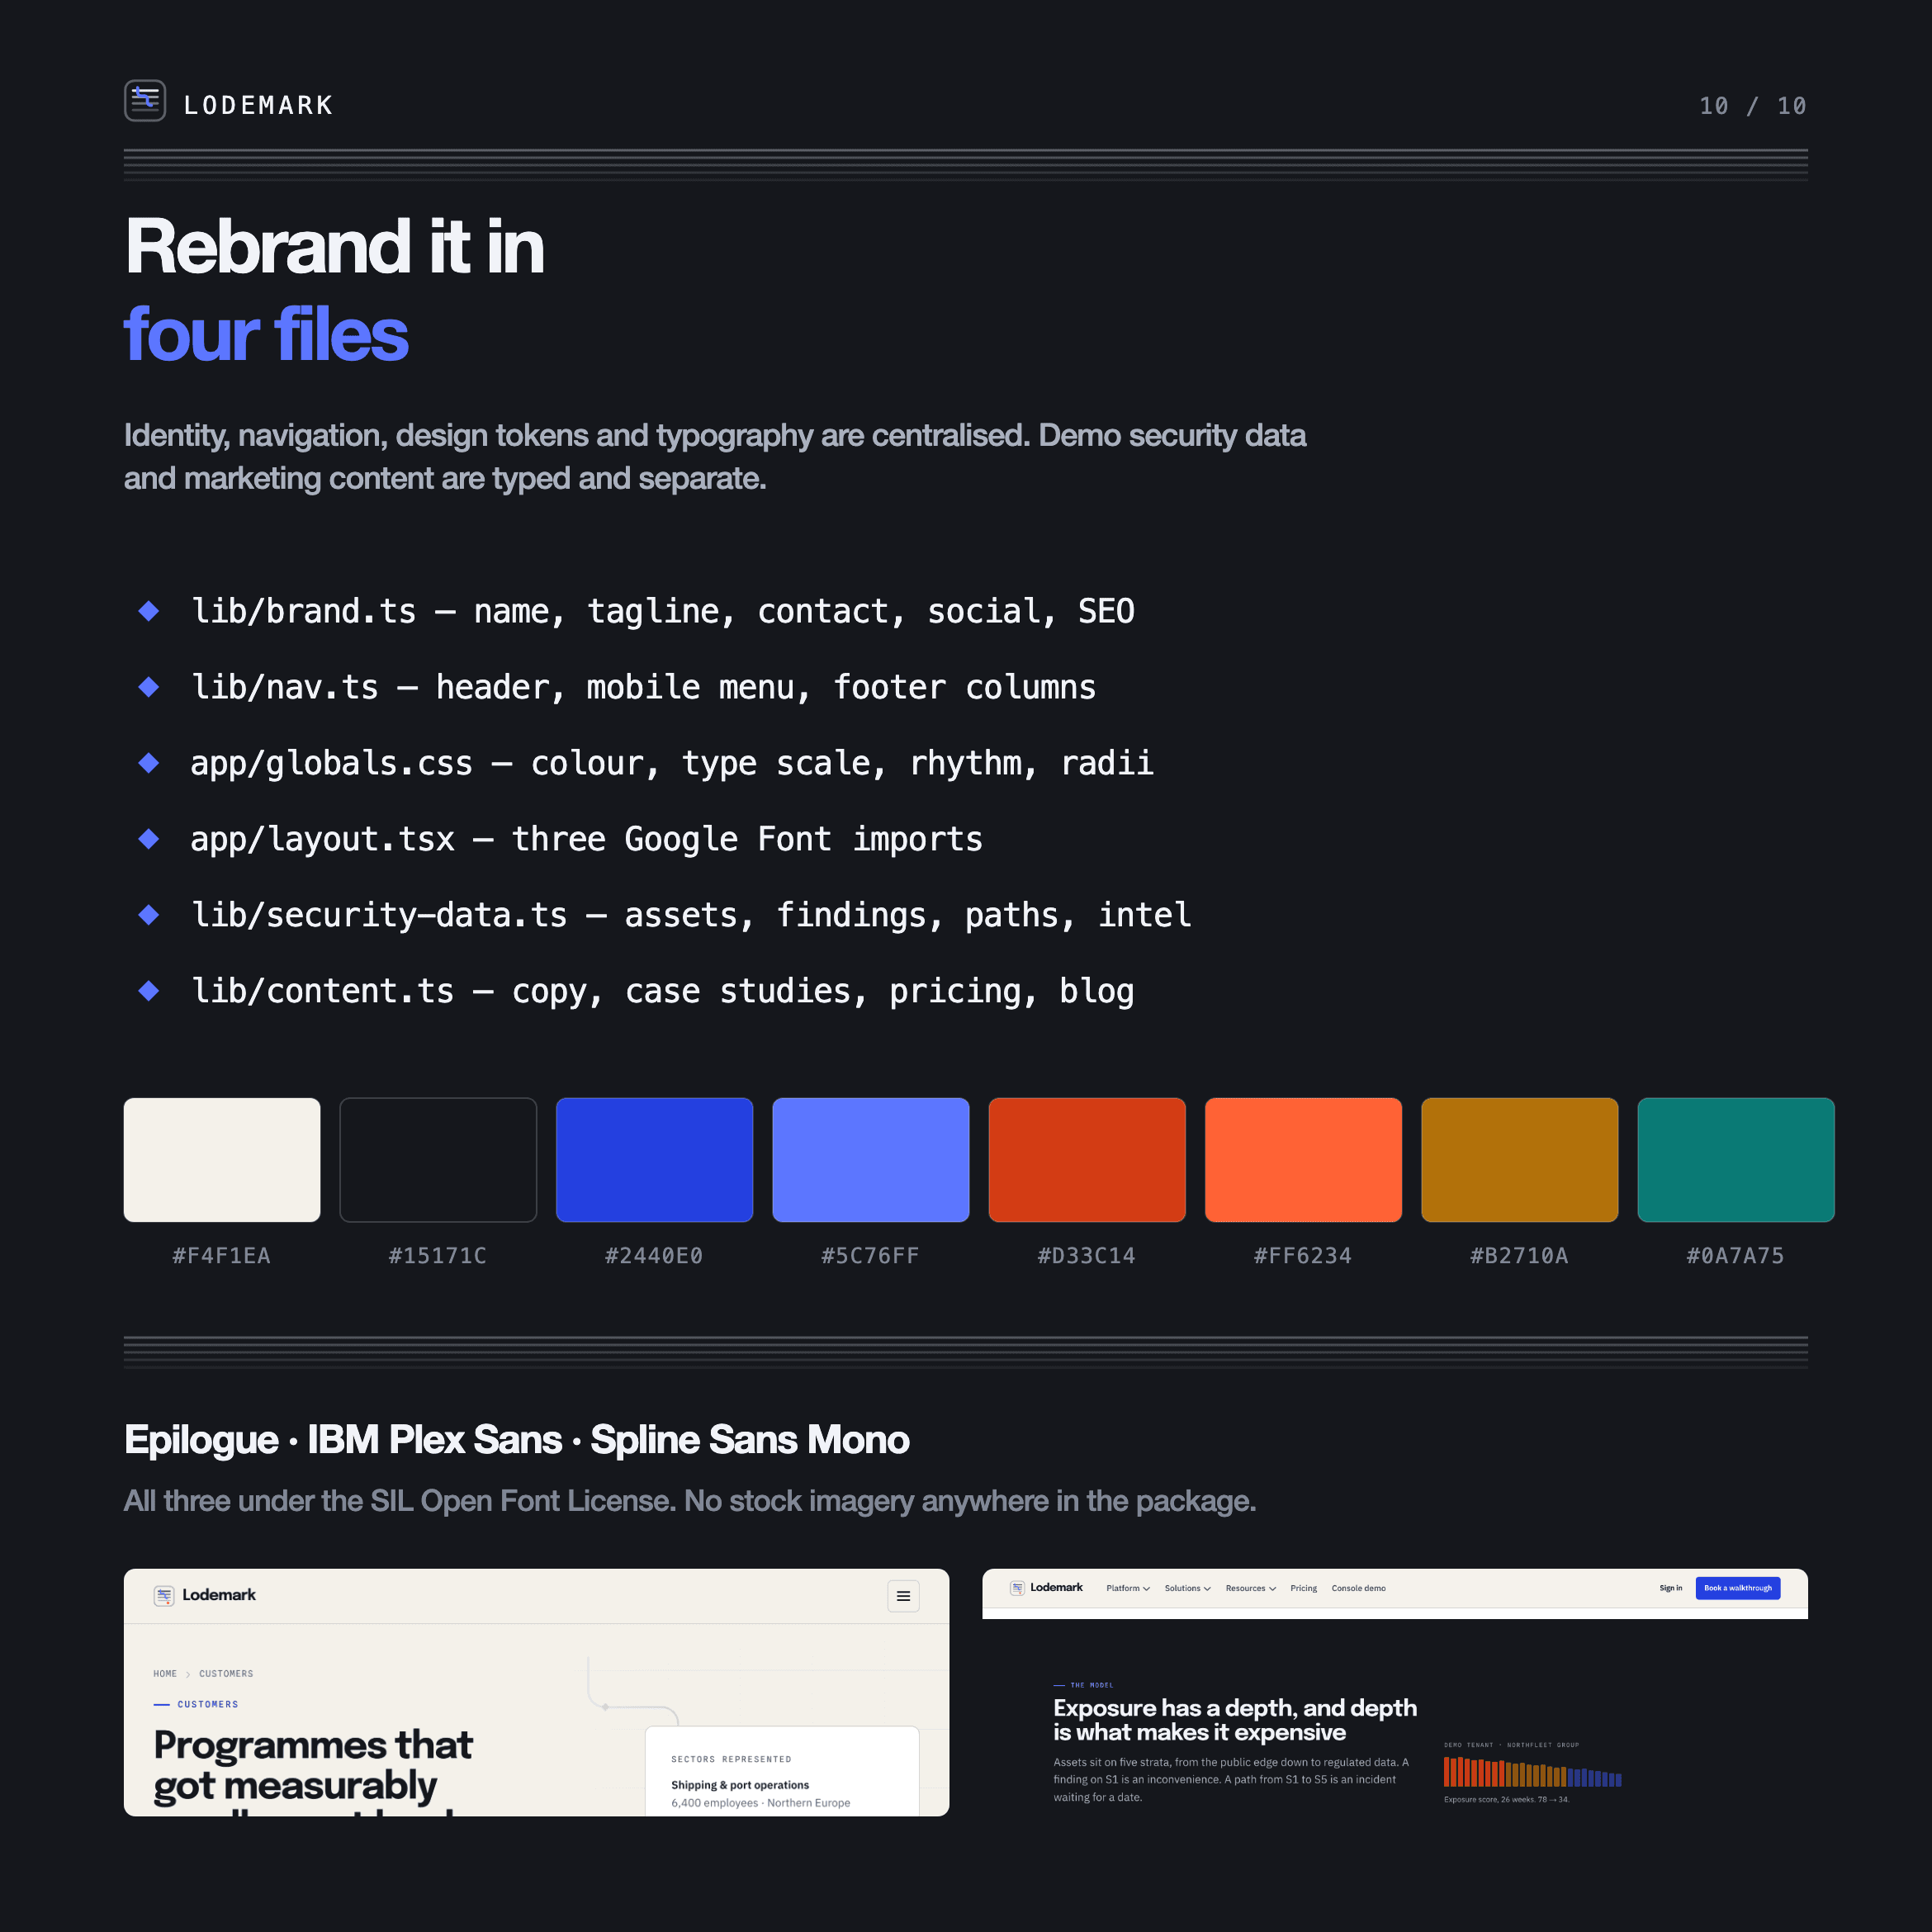The height and width of the screenshot is (1932, 1932).
Task: Click the Lodemark logo in desktop preview
Action: click(x=1047, y=1588)
